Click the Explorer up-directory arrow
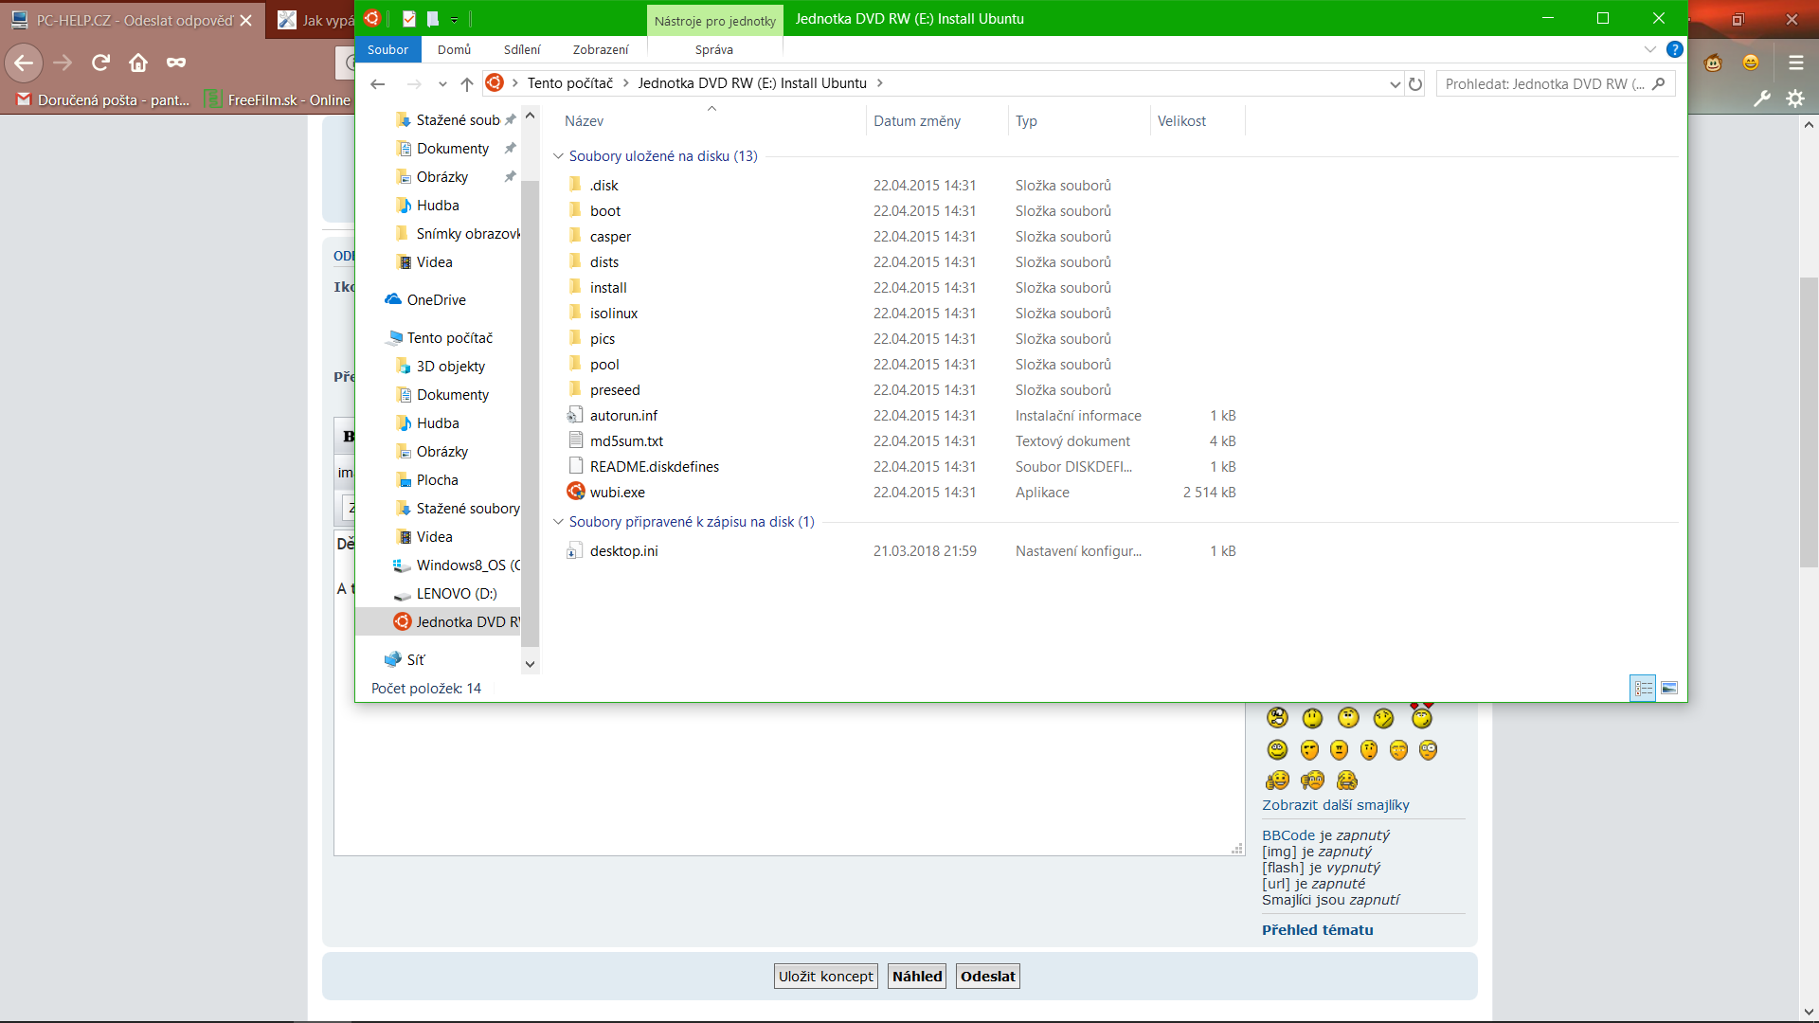This screenshot has width=1819, height=1023. (466, 84)
